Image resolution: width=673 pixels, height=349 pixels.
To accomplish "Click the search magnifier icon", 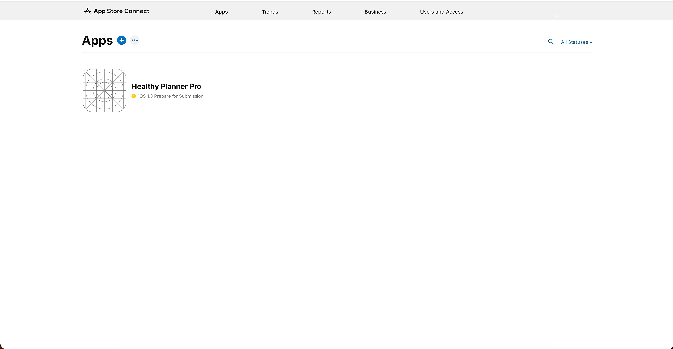I will tap(551, 42).
